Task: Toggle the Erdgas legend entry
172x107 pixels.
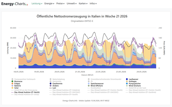Action: 16,84
